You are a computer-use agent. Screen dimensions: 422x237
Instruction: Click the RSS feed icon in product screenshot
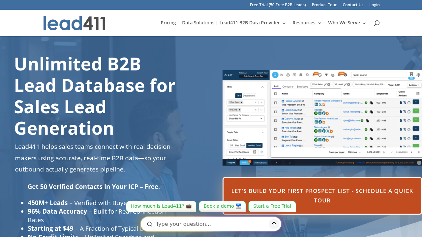point(282,75)
